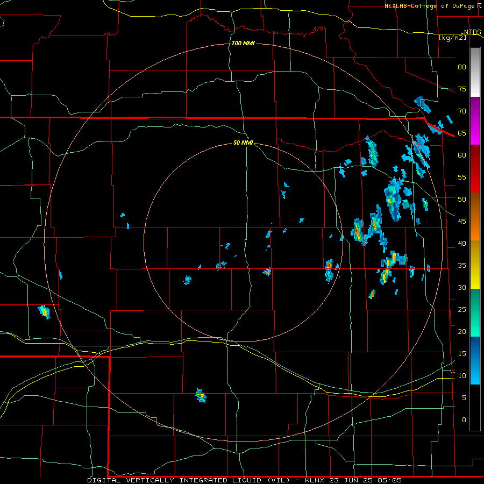The height and width of the screenshot is (484, 484).
Task: Click the gray-white top segment of the color bar
Action: 475,72
